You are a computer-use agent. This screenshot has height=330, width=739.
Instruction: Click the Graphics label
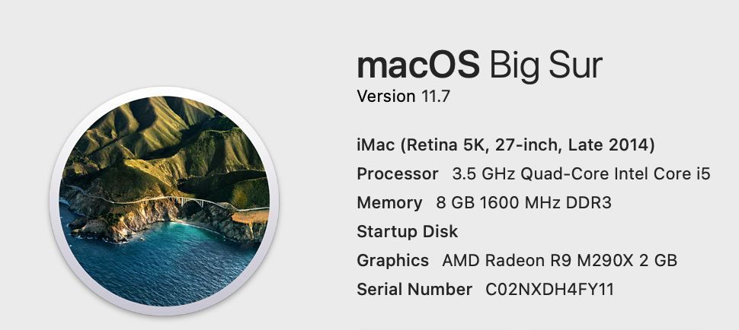392,260
